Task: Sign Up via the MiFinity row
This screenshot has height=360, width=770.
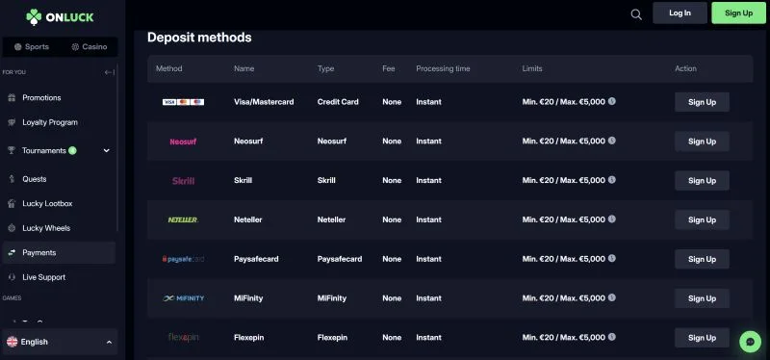Action: [702, 298]
